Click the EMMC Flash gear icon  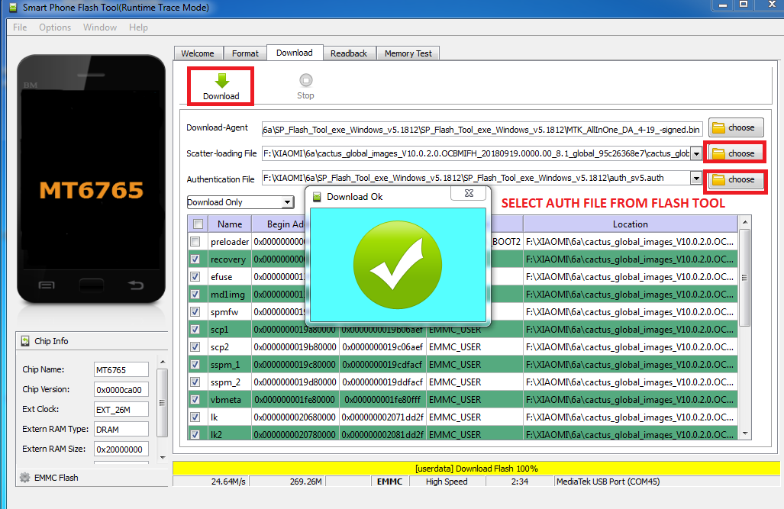24,478
